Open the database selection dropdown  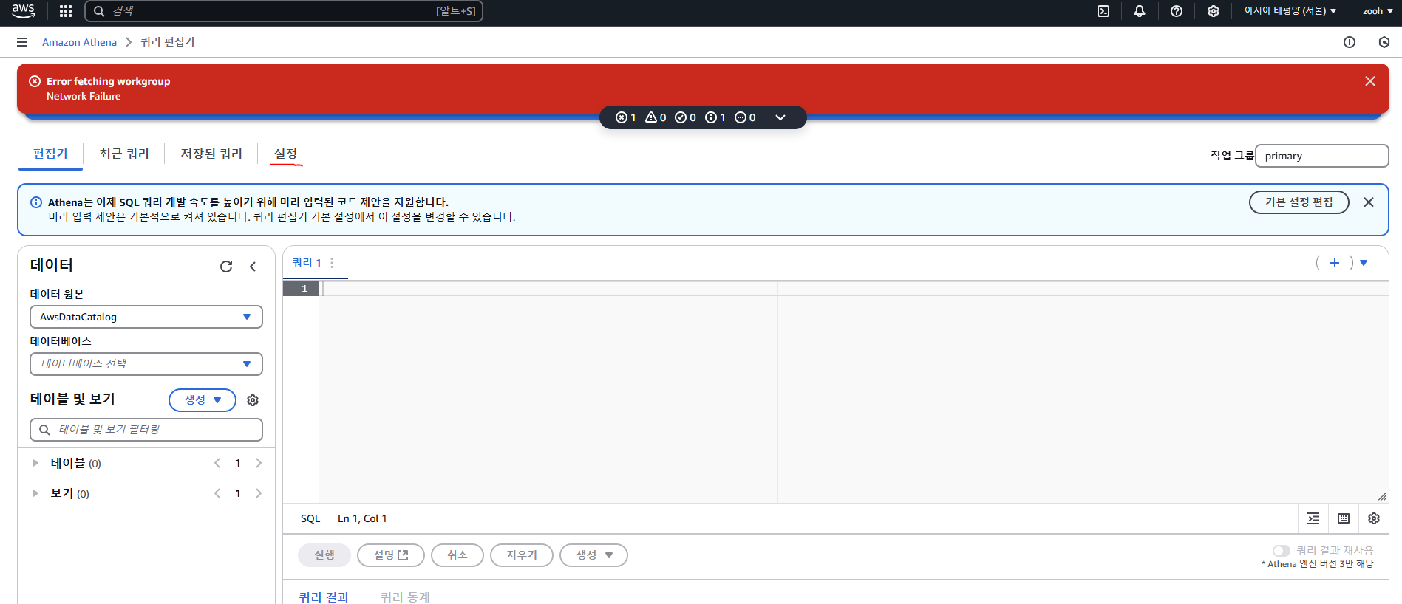point(146,364)
